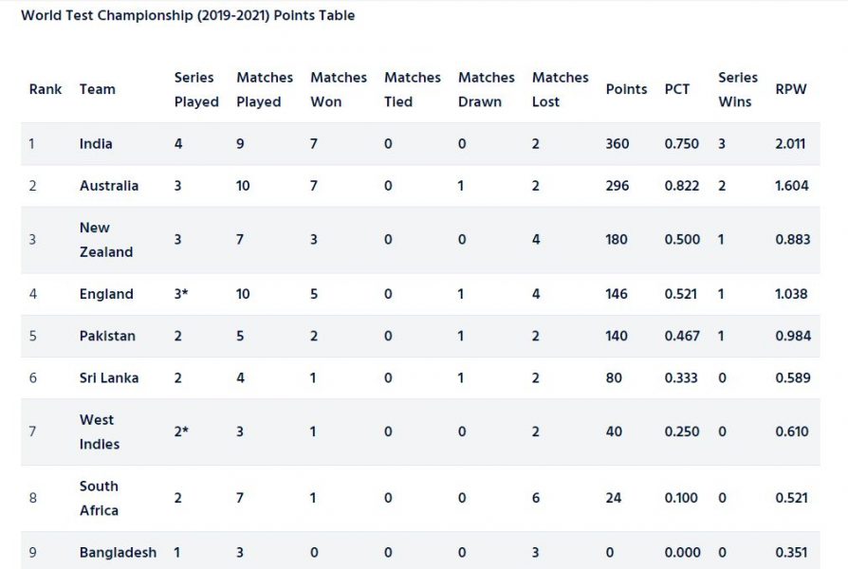Click the Matches Won column header
The image size is (848, 569).
[339, 89]
